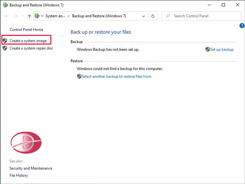
Task: Click the title bar Backup and Restore icon
Action: (x=5, y=5)
